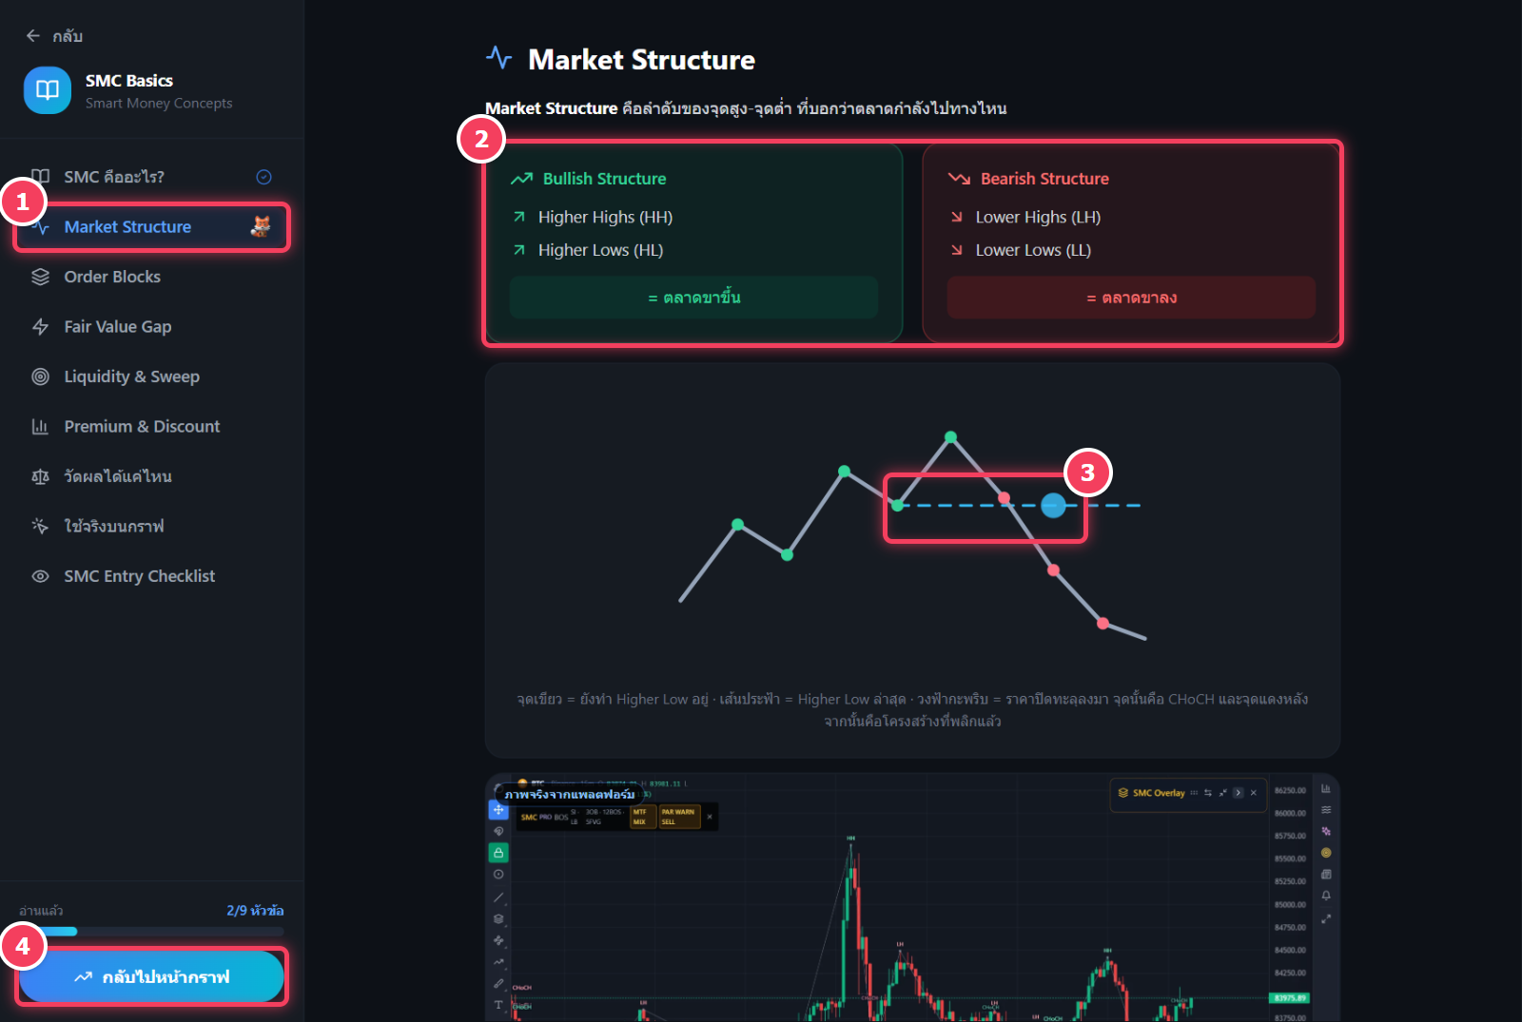This screenshot has height=1022, width=1522.
Task: Click the fox emoji on Market Structure row
Action: pos(261,226)
